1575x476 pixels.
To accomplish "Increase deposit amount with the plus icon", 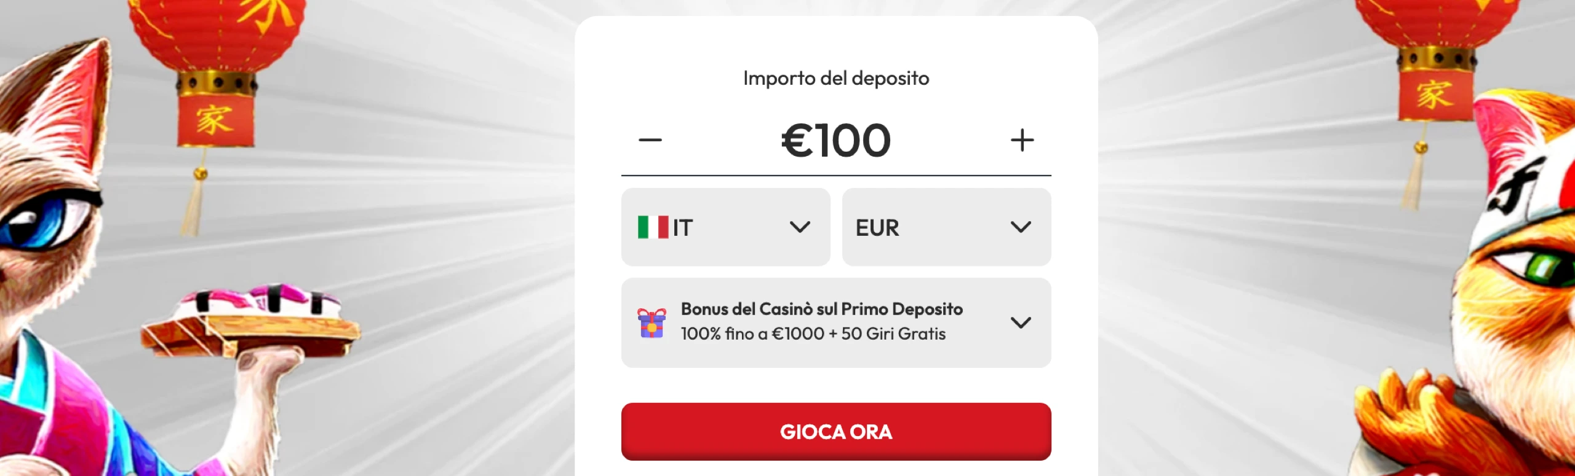I will point(1022,140).
